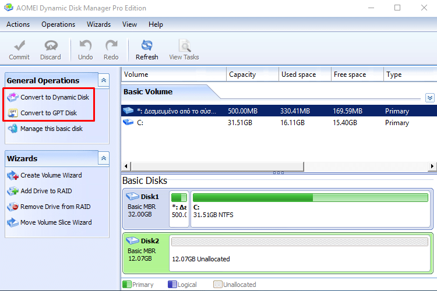Click the Create Volume Wizard icon
Viewport: 437px width, 291px height.
[13, 175]
